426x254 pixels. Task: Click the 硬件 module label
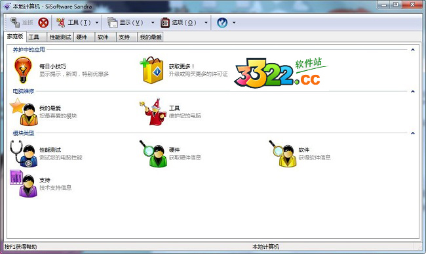(174, 150)
